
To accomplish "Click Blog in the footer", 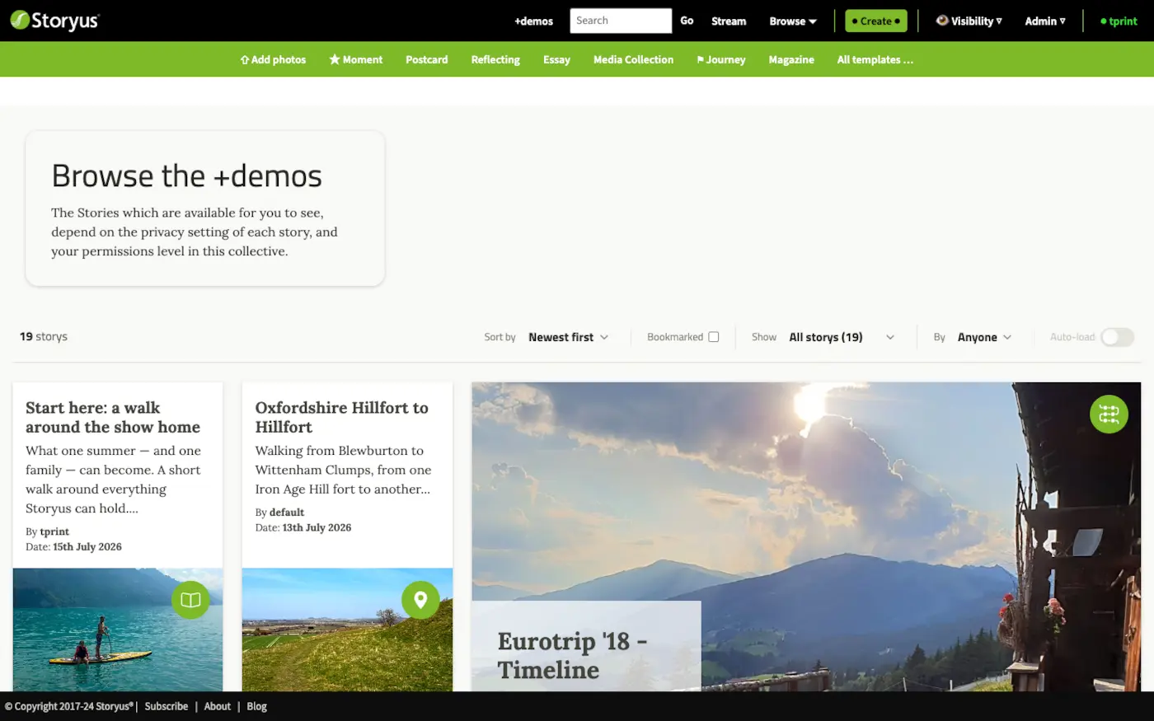I will click(257, 706).
